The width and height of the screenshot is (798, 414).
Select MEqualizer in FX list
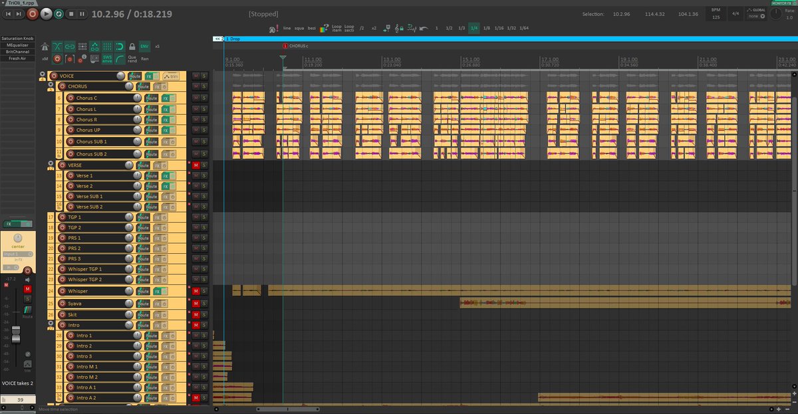tap(18, 45)
